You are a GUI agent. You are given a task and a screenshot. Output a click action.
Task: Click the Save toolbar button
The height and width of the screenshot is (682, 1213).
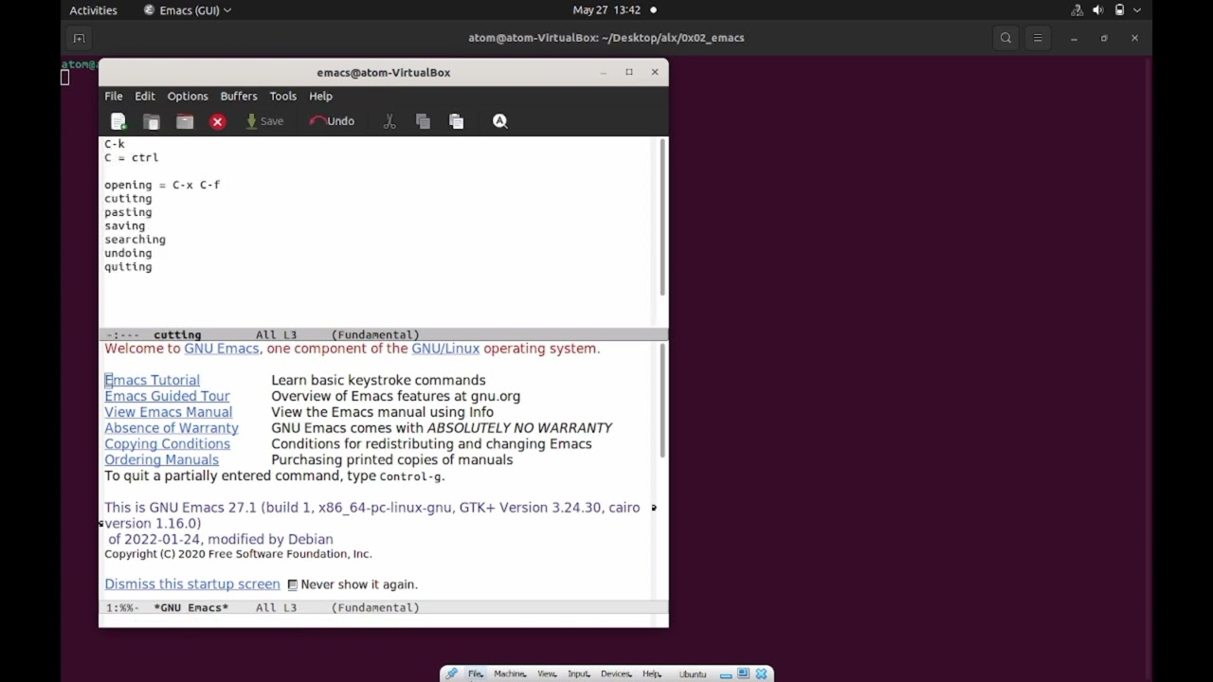click(264, 121)
